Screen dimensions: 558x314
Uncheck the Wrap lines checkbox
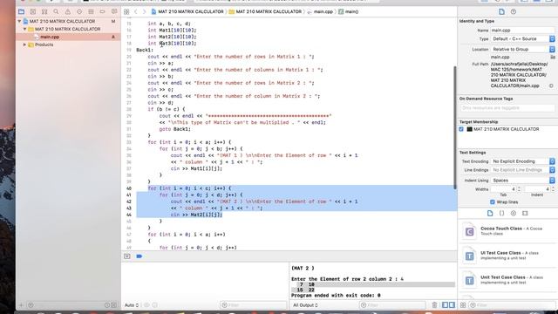pos(493,202)
